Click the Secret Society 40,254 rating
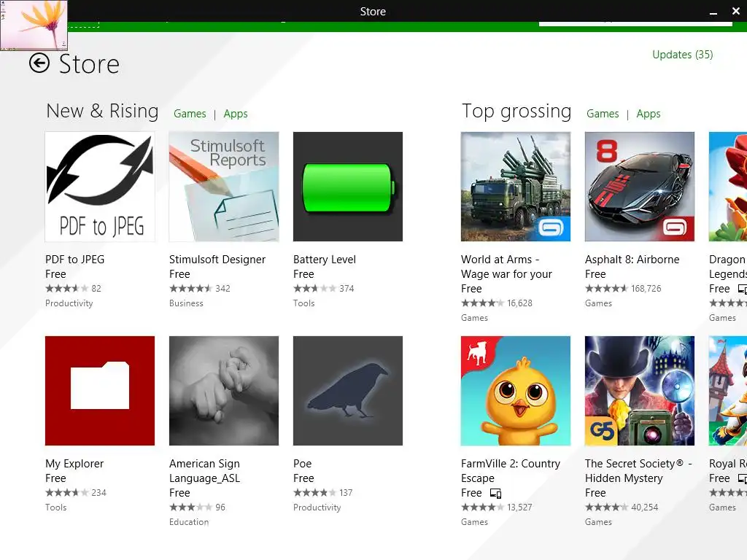 (622, 507)
